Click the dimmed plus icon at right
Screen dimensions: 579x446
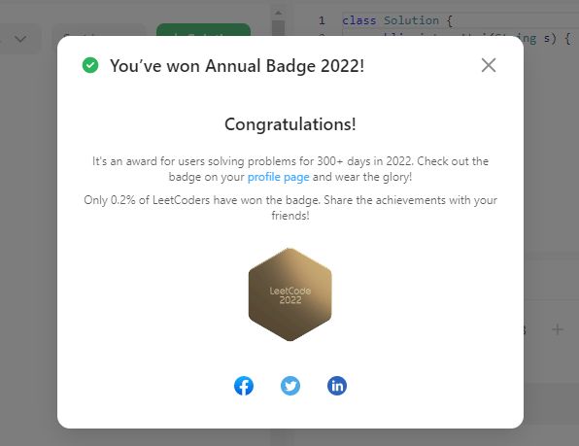(558, 329)
